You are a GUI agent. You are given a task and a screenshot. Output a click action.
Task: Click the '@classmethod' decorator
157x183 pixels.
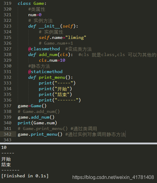point(44,49)
